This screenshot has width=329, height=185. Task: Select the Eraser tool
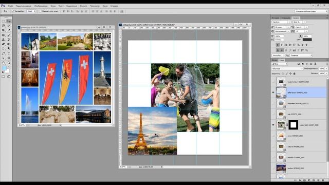pos(4,44)
